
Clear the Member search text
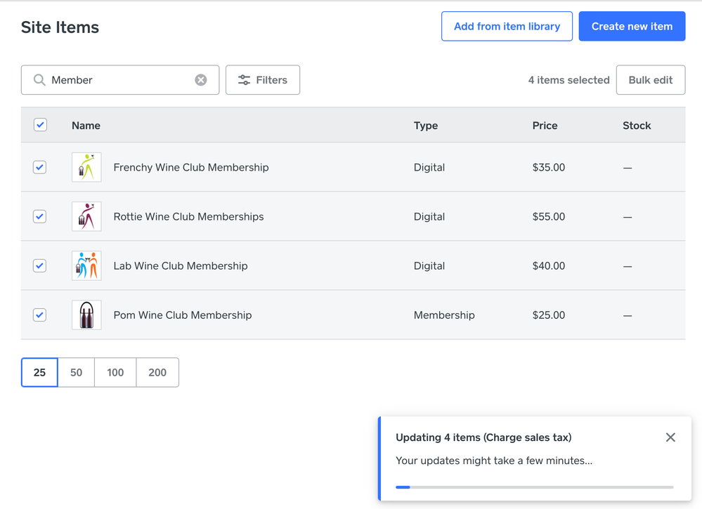[x=201, y=80]
